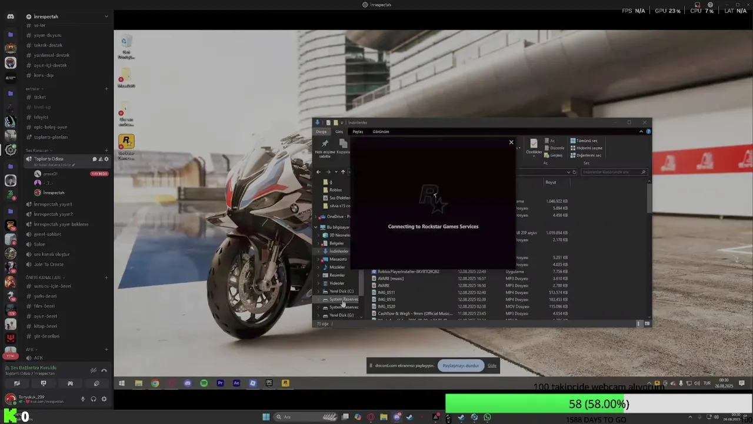Open İnrespectah server header dropdown
This screenshot has height=424, width=753.
point(68,16)
